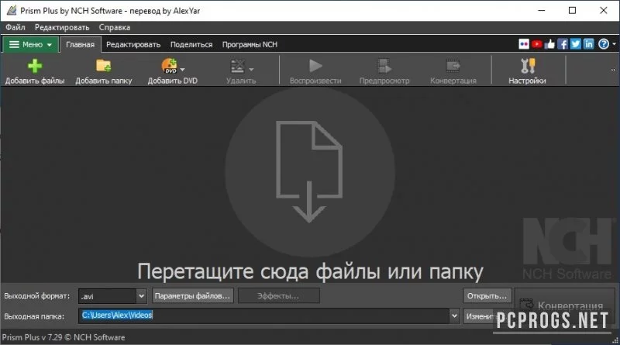Expand the output folder history dropdown

tap(454, 316)
